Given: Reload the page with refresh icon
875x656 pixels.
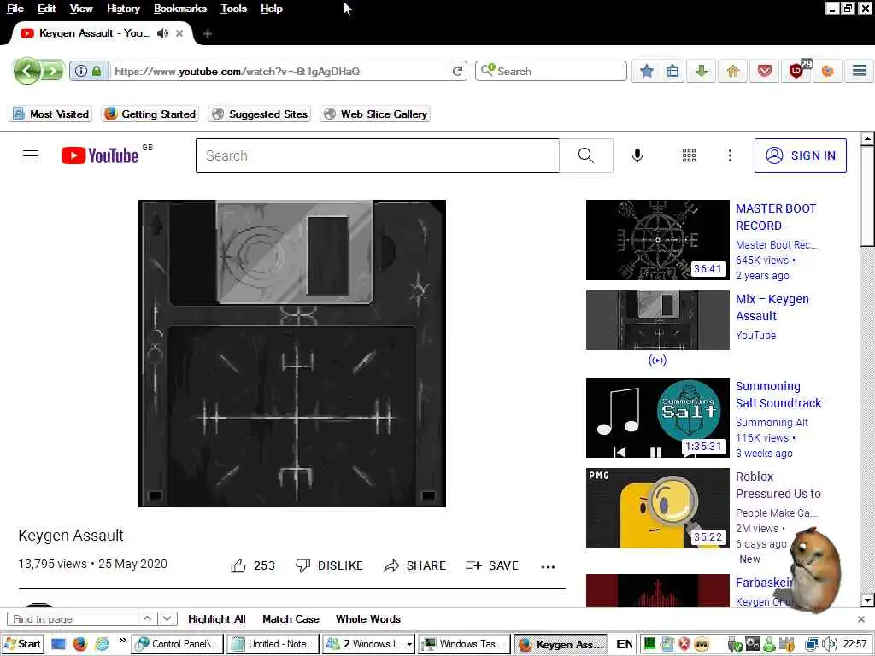Looking at the screenshot, I should (458, 72).
